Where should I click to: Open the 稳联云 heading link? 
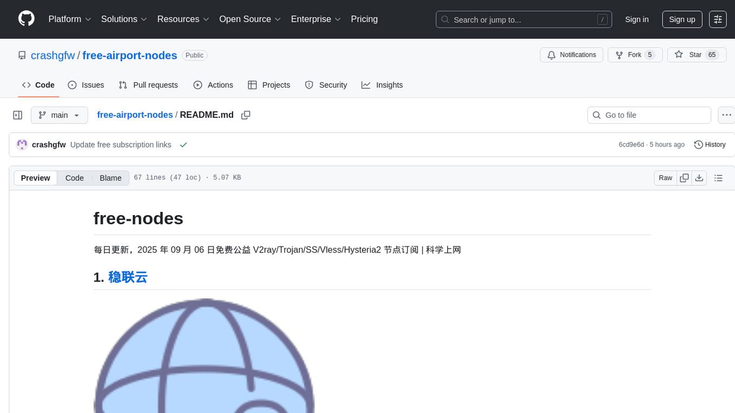click(x=128, y=277)
